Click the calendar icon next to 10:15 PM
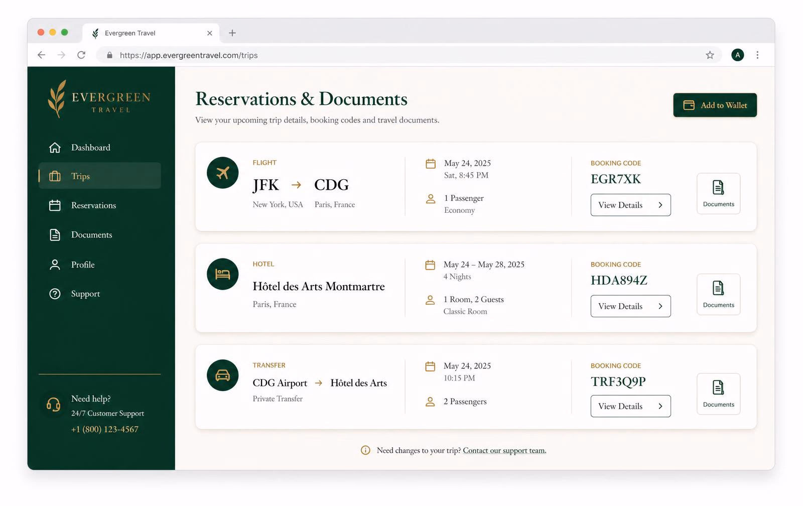Viewport: 803px width, 506px height. 430,366
